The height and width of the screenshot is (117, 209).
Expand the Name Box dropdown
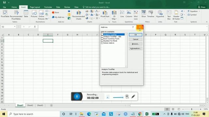tap(15, 27)
